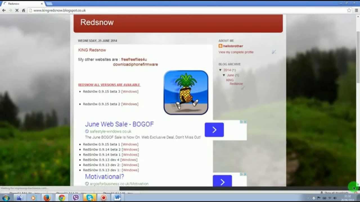The image size is (360, 202).
Task: Click the browser forward arrow
Action: coord(10,10)
